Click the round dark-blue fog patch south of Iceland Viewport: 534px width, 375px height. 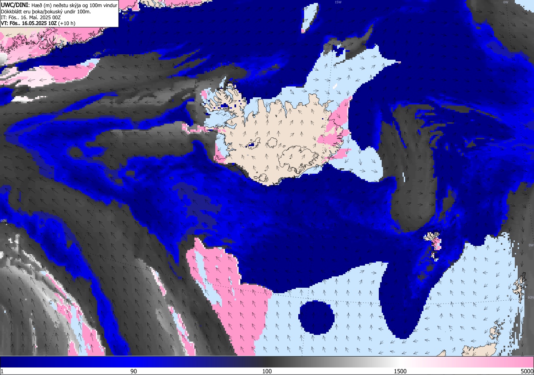316,317
